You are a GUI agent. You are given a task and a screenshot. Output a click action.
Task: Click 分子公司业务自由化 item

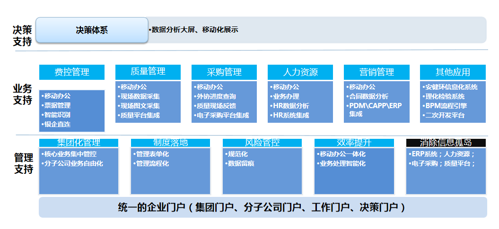pos(72,164)
